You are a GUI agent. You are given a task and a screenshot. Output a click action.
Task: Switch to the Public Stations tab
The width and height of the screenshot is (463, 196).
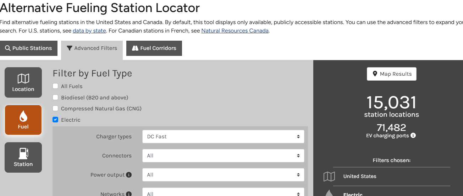tap(28, 48)
